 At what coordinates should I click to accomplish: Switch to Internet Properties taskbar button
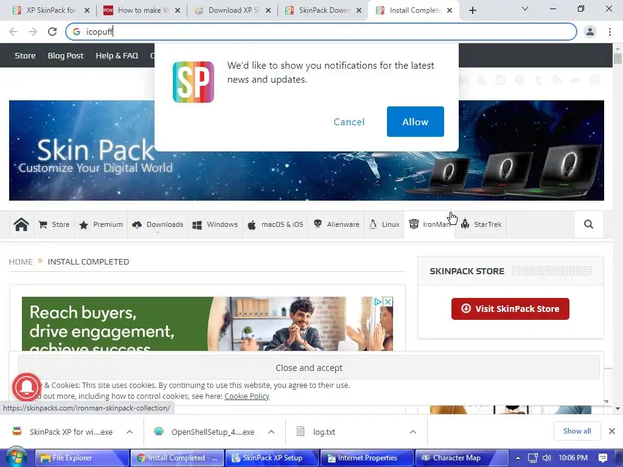coord(367,458)
